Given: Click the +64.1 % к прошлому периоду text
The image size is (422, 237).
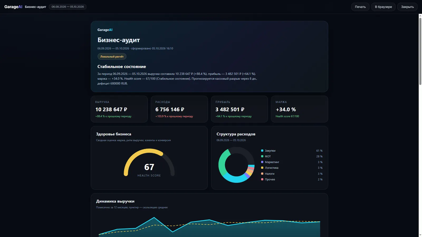Looking at the screenshot, I should pyautogui.click(x=233, y=116).
